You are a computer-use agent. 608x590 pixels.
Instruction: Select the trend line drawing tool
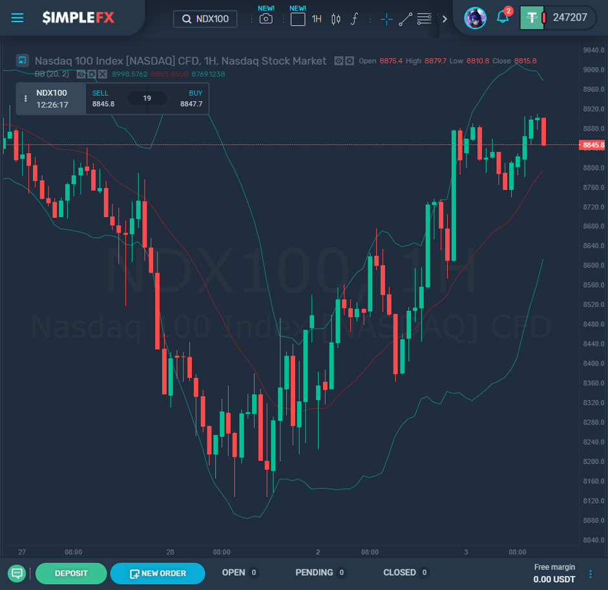pyautogui.click(x=405, y=19)
